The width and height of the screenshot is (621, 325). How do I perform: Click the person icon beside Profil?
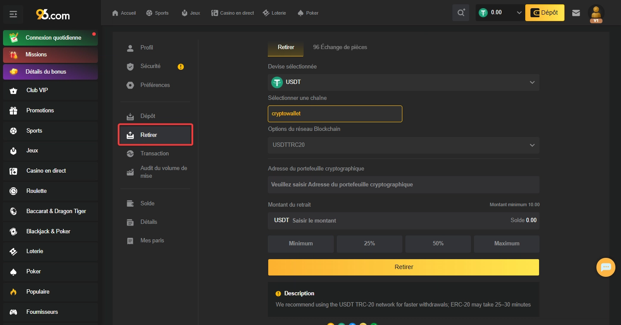[130, 48]
